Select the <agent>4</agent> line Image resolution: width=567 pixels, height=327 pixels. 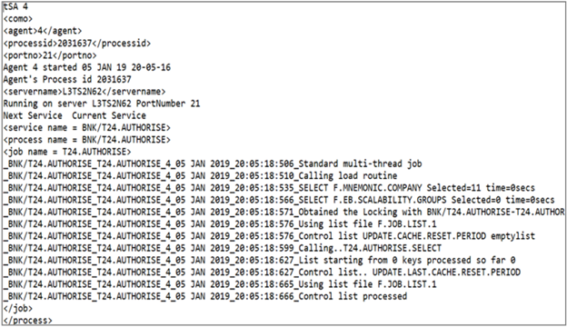[x=43, y=31]
